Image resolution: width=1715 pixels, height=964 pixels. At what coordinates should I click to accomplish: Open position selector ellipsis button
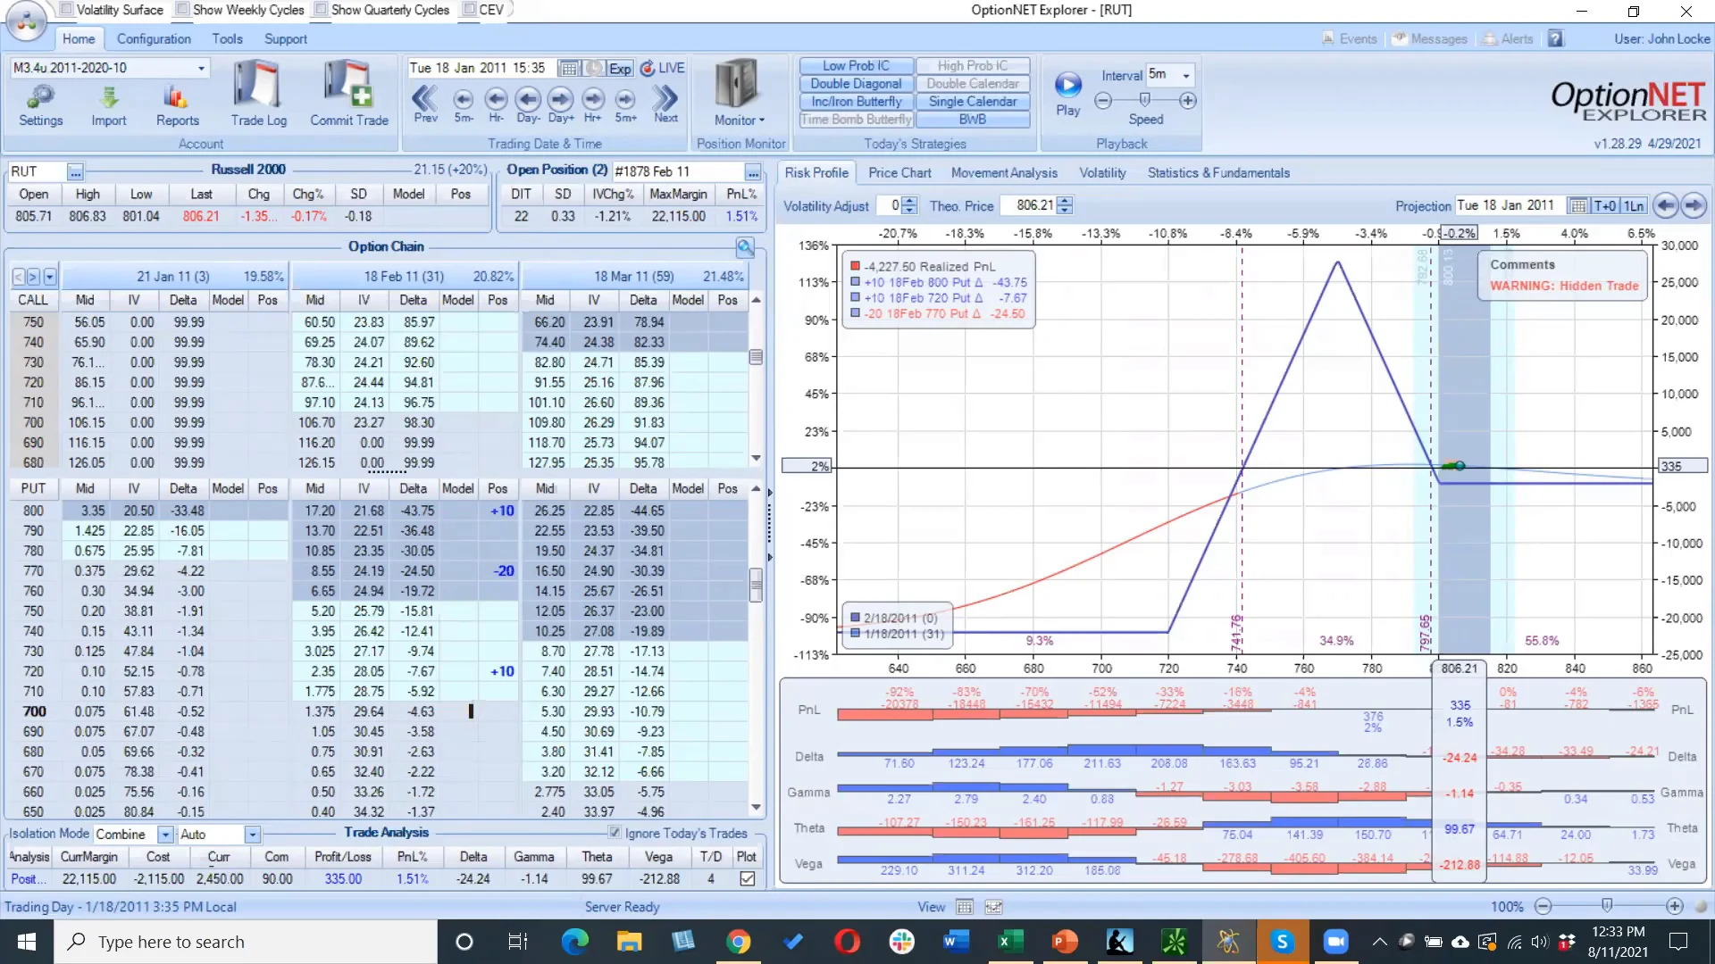[753, 171]
